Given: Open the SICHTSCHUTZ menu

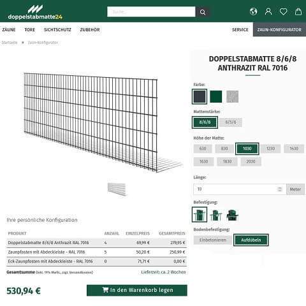Looking at the screenshot, I should pos(57,30).
